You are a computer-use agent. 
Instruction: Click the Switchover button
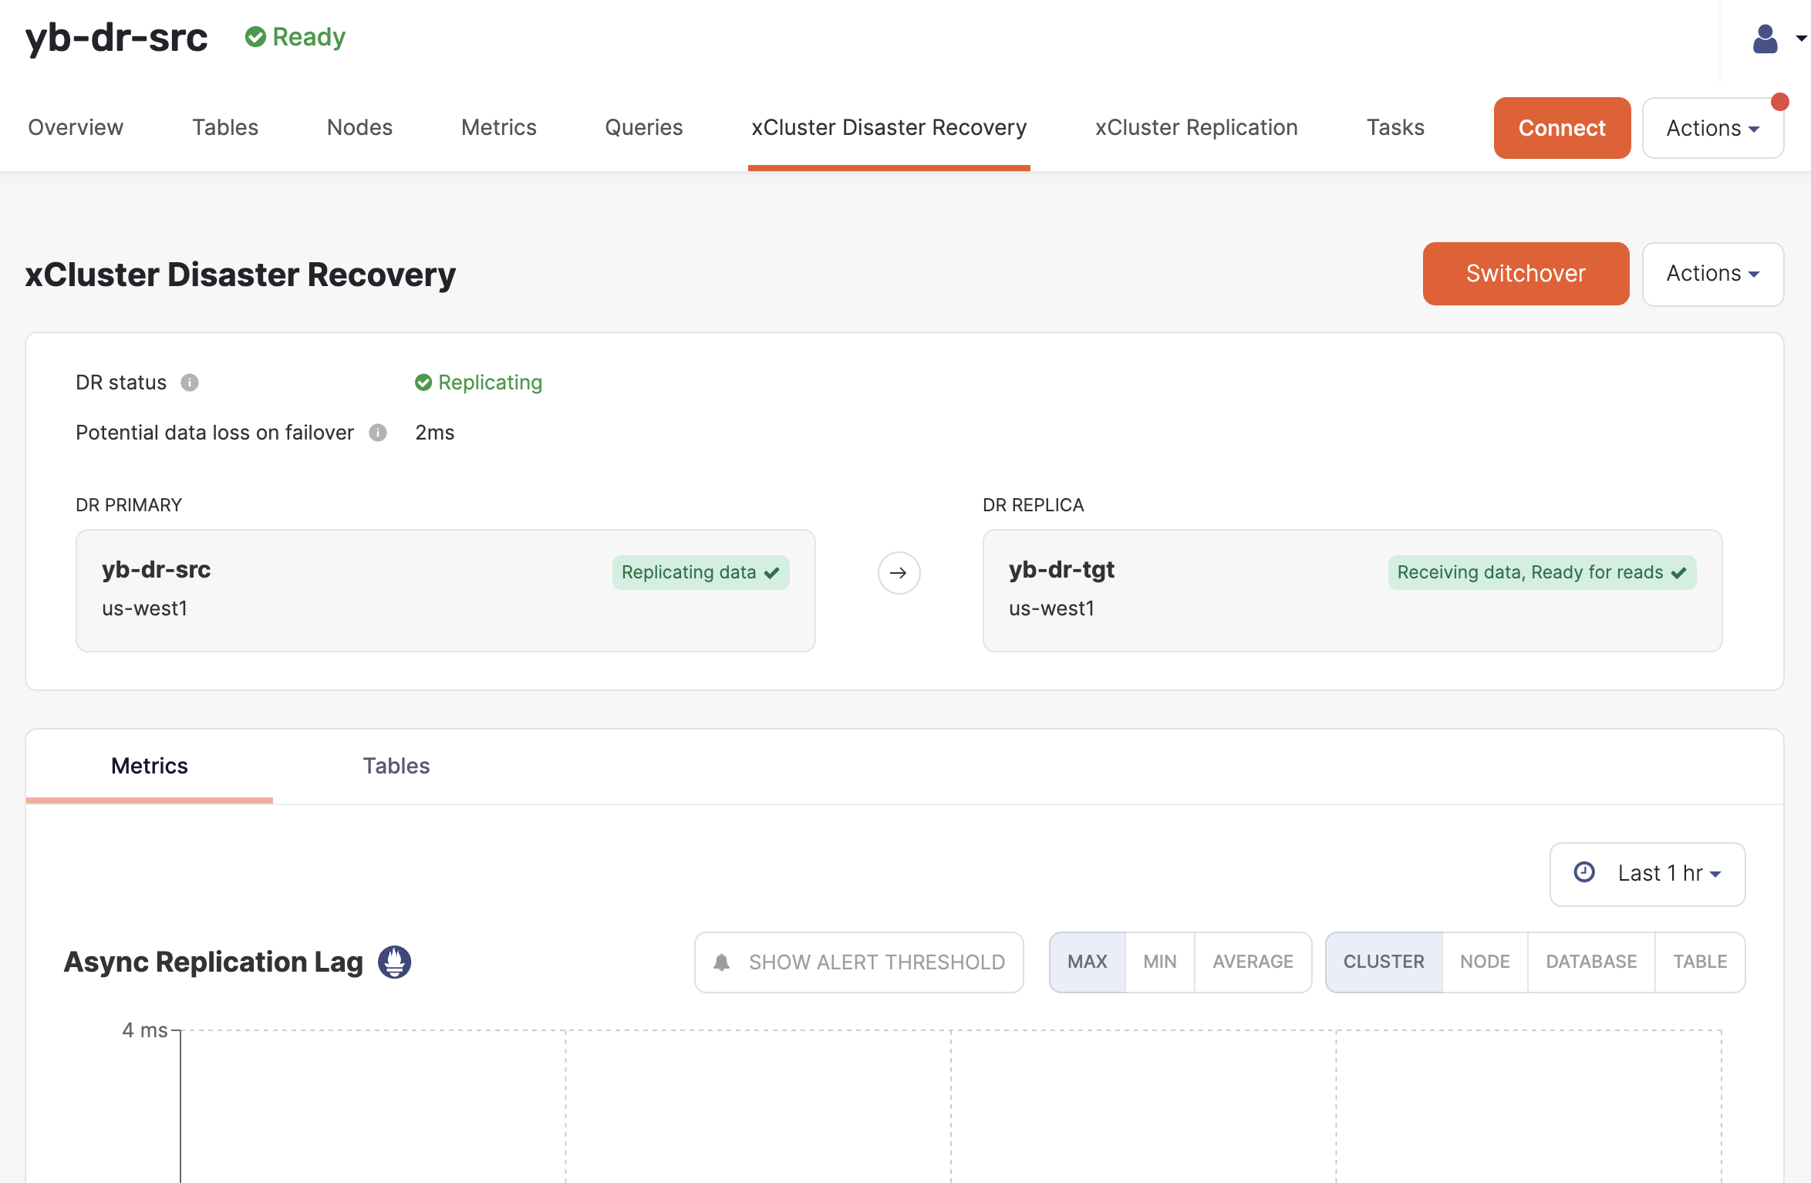[1525, 273]
